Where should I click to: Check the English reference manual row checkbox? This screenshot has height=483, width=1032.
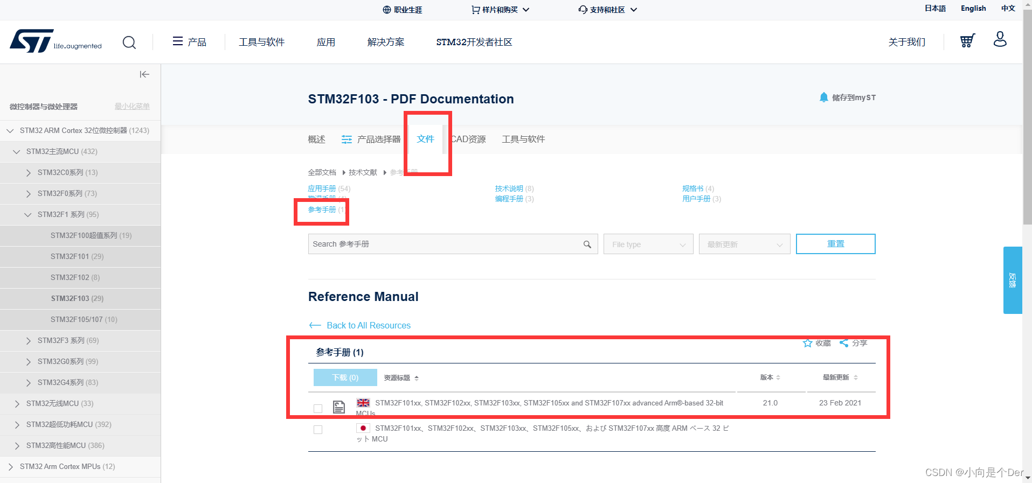coord(318,409)
